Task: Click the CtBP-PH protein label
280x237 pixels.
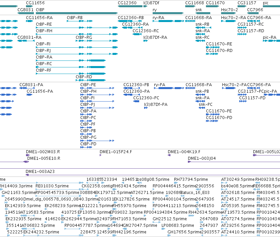Action: point(89,91)
